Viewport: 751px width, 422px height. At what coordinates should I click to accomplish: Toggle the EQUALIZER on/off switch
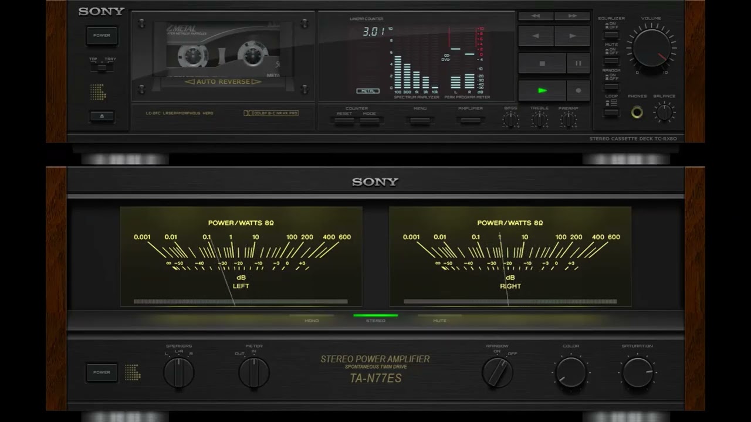click(x=611, y=34)
